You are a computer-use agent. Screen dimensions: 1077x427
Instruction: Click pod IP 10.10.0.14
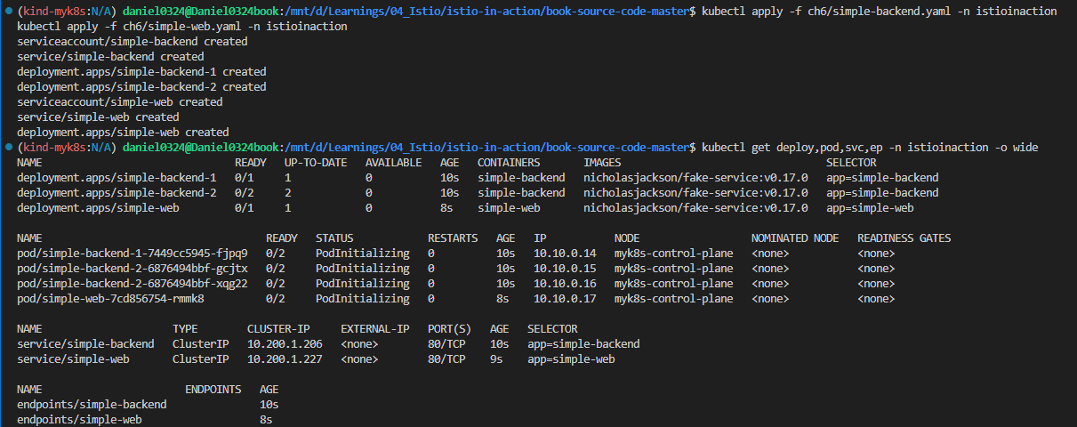(x=565, y=254)
